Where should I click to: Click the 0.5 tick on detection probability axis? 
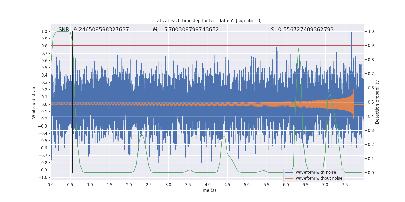371,102
